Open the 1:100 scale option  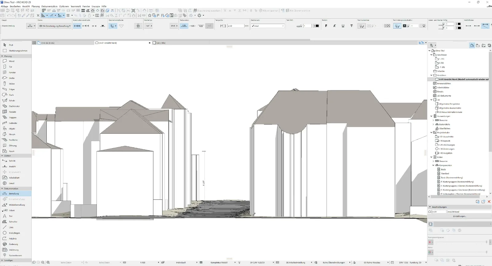pyautogui.click(x=143, y=263)
